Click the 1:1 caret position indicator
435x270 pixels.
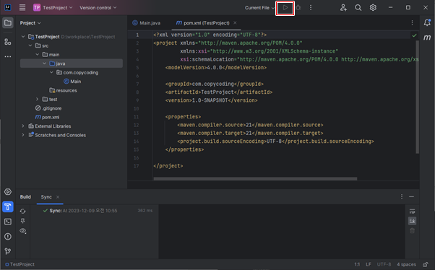pos(357,264)
